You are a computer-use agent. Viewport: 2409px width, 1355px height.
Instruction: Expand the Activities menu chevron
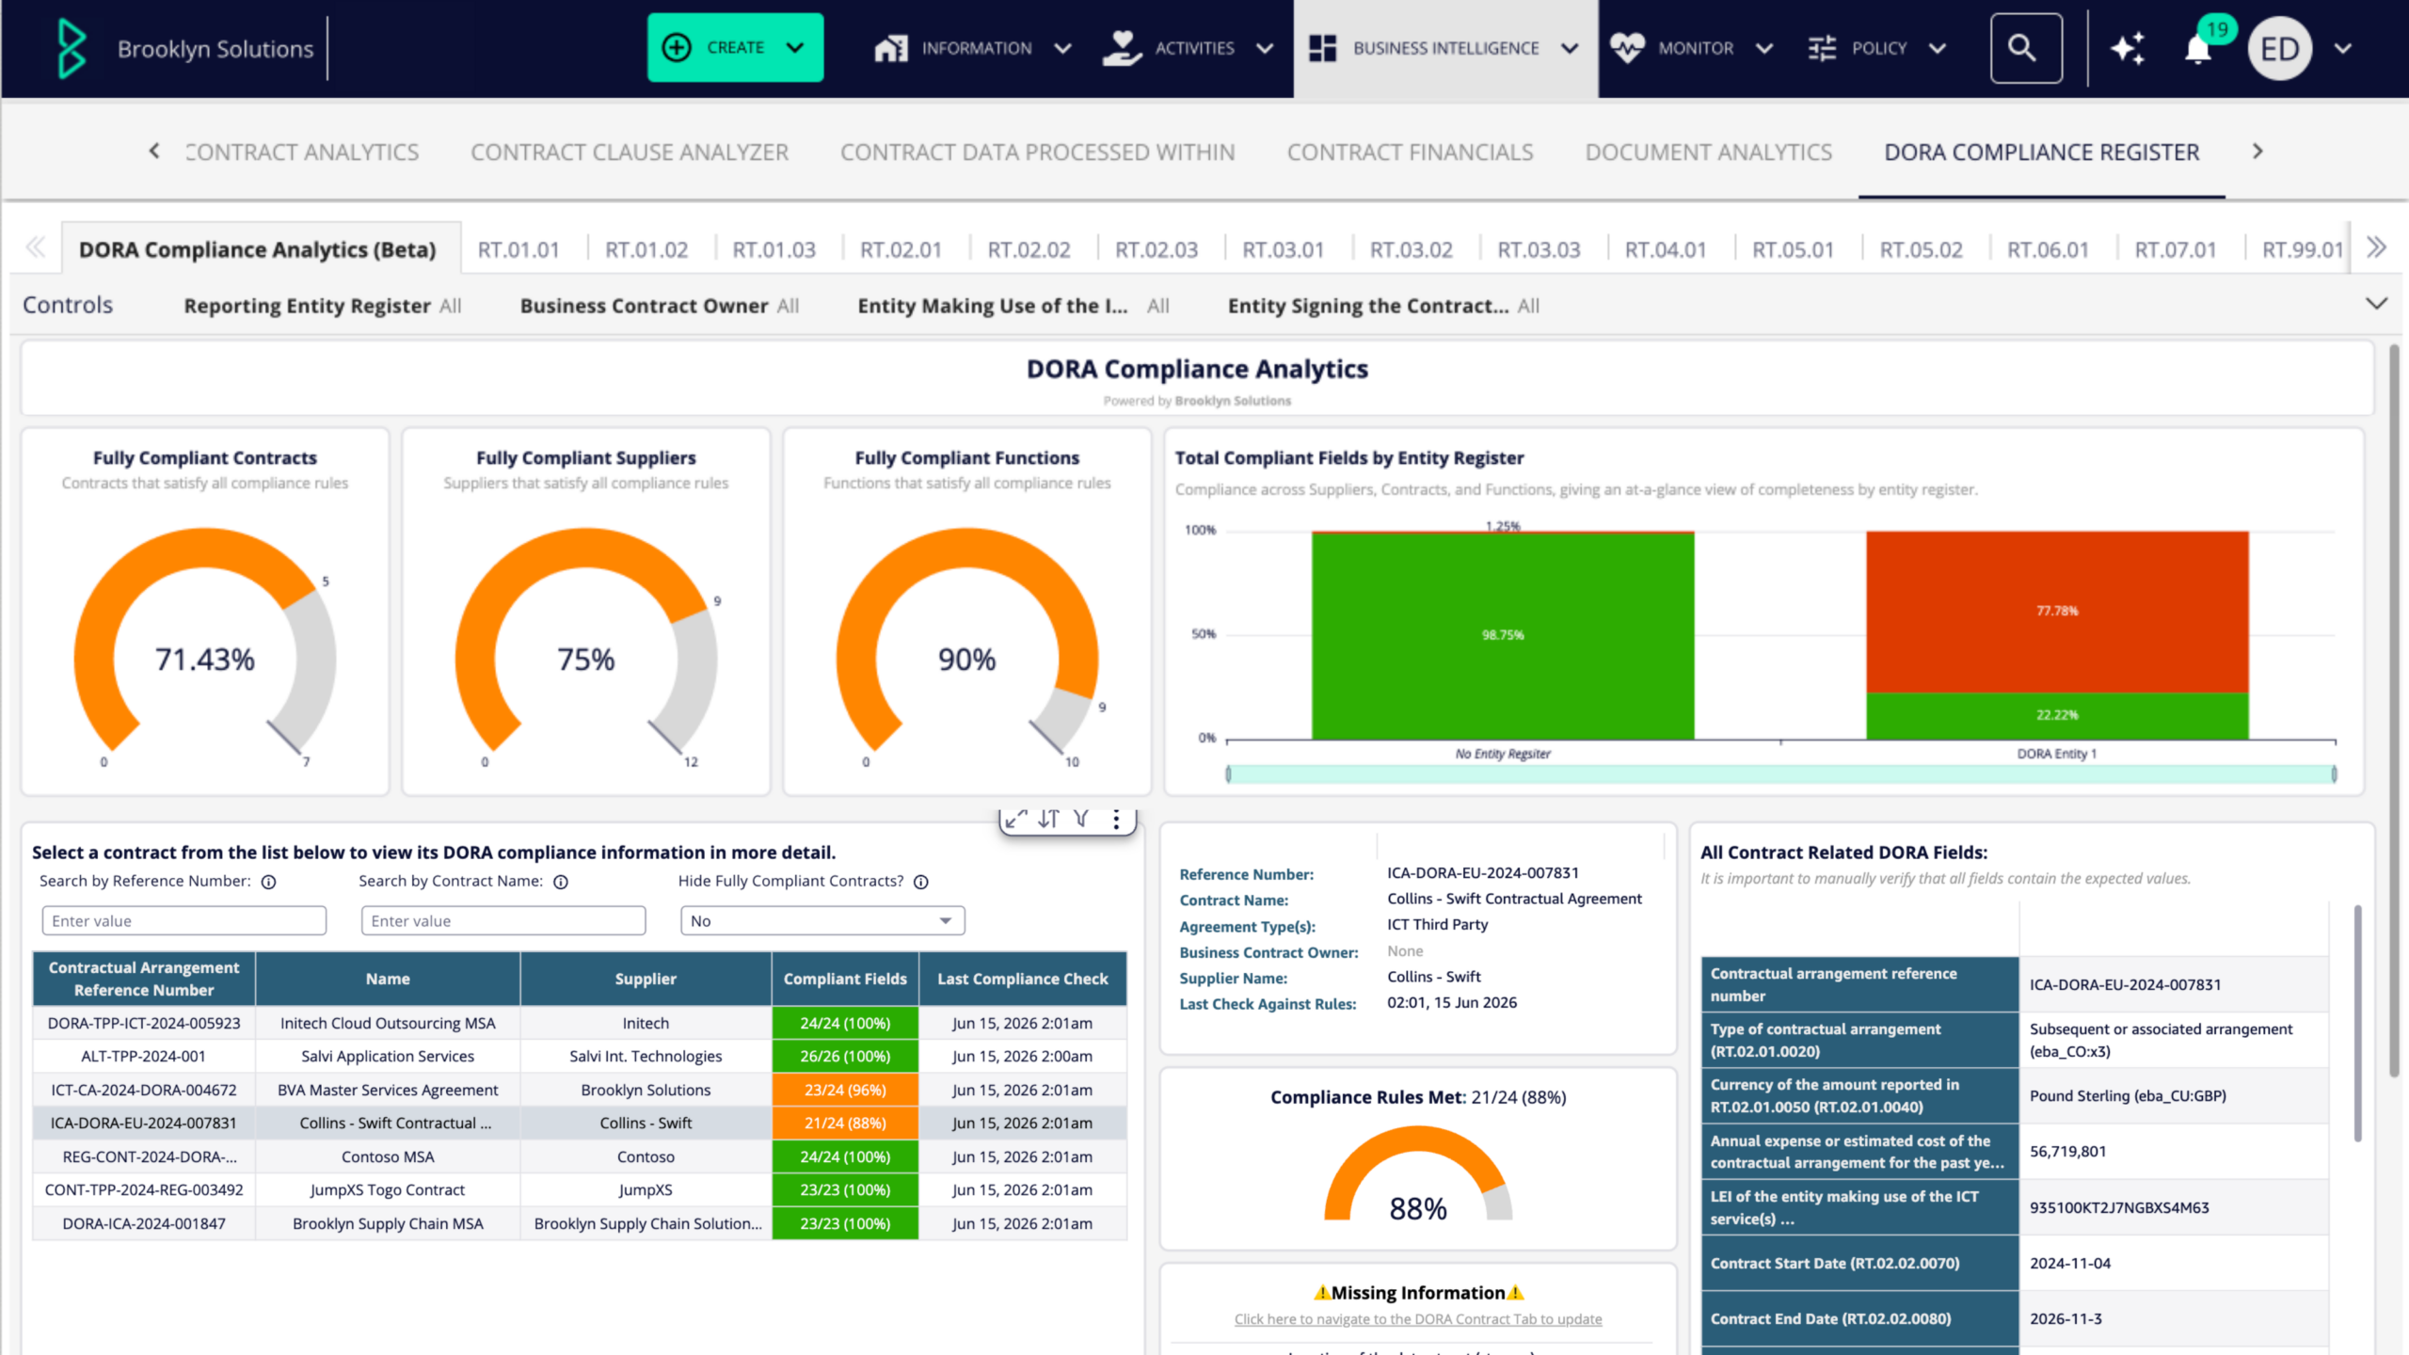[1265, 48]
